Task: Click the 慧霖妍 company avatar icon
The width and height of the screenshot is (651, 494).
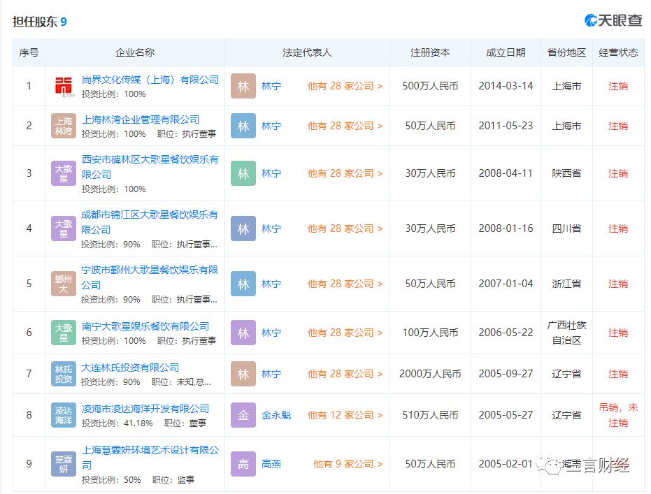Action: (64, 464)
